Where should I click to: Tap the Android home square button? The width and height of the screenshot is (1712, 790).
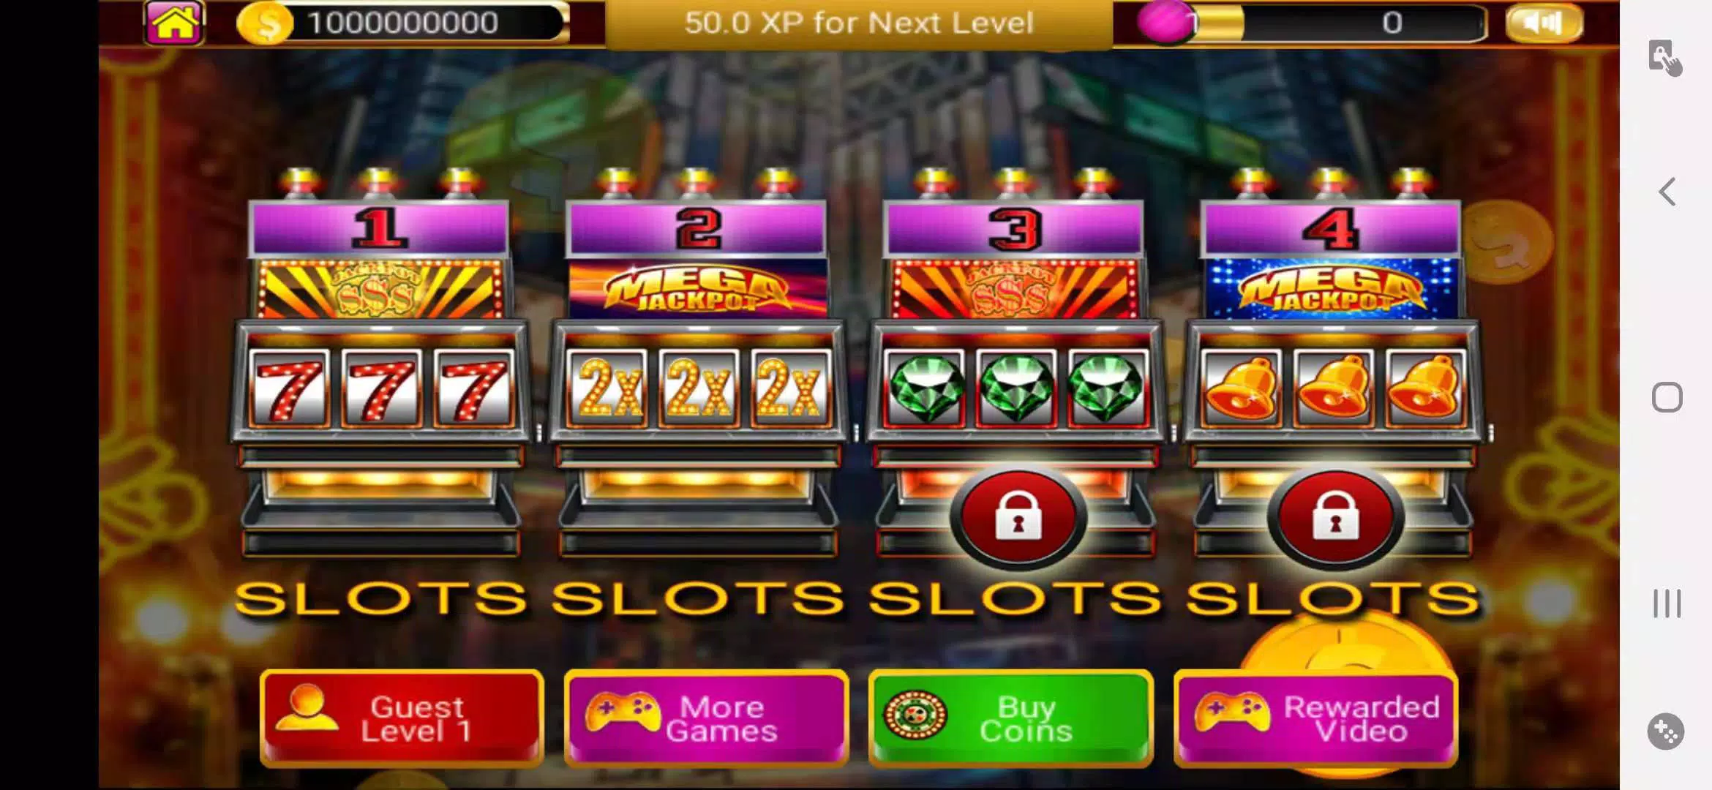pos(1667,397)
